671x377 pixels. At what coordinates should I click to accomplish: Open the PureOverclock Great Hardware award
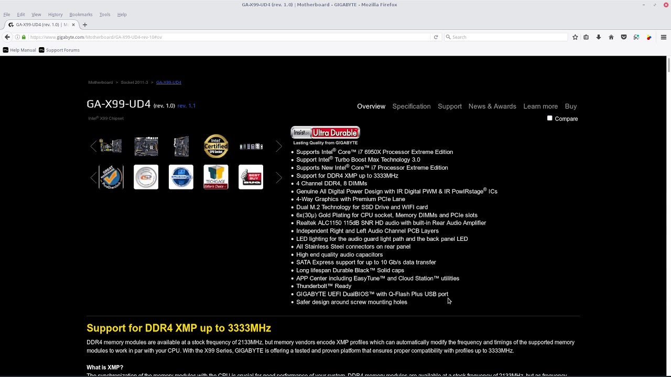pyautogui.click(x=111, y=177)
